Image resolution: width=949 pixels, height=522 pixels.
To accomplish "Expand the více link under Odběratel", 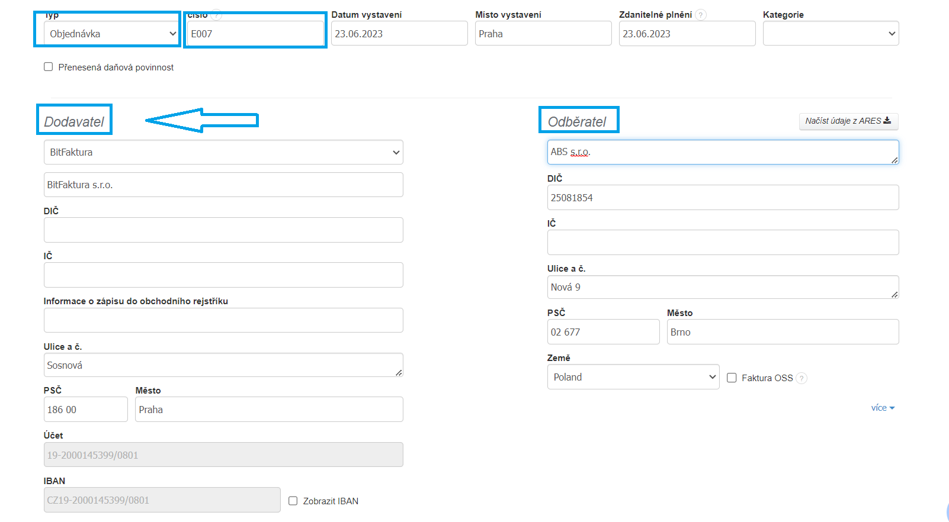I will point(882,408).
